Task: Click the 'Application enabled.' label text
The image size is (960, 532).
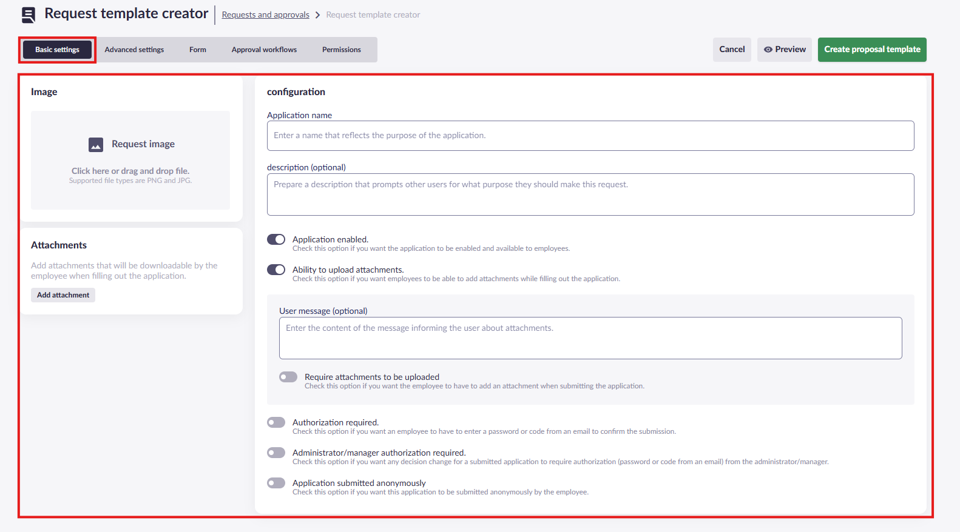Action: point(331,239)
